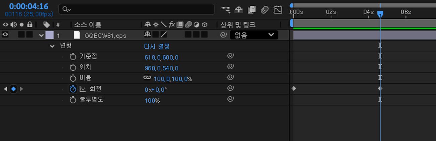Viewport: 436px width, 141px height.
Task: Click the fx column header icon
Action: tap(172, 24)
